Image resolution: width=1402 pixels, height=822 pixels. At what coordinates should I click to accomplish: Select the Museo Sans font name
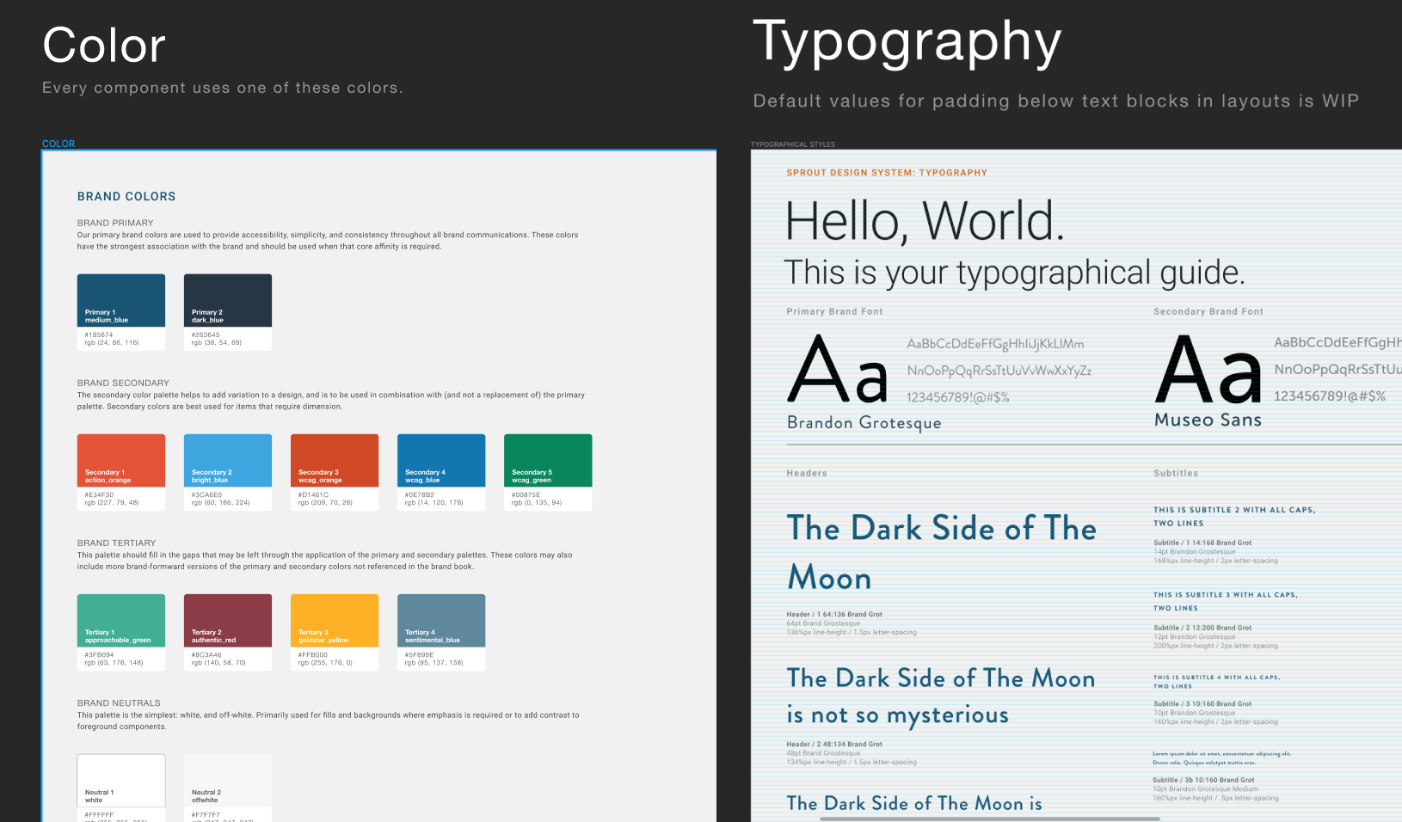[x=1208, y=420]
